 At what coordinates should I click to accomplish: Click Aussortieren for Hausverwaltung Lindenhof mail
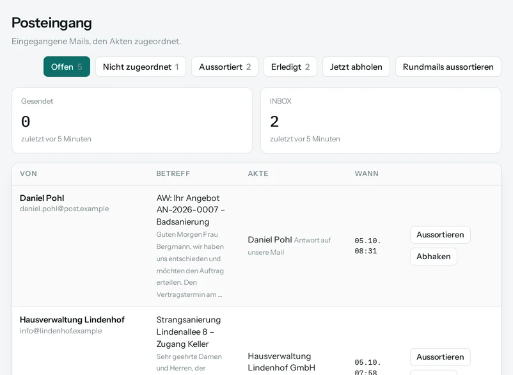click(440, 356)
